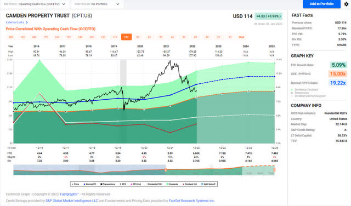Viewport: 351px width, 206px height.
Task: Select the 5Y time range tab
Action: [184, 37]
